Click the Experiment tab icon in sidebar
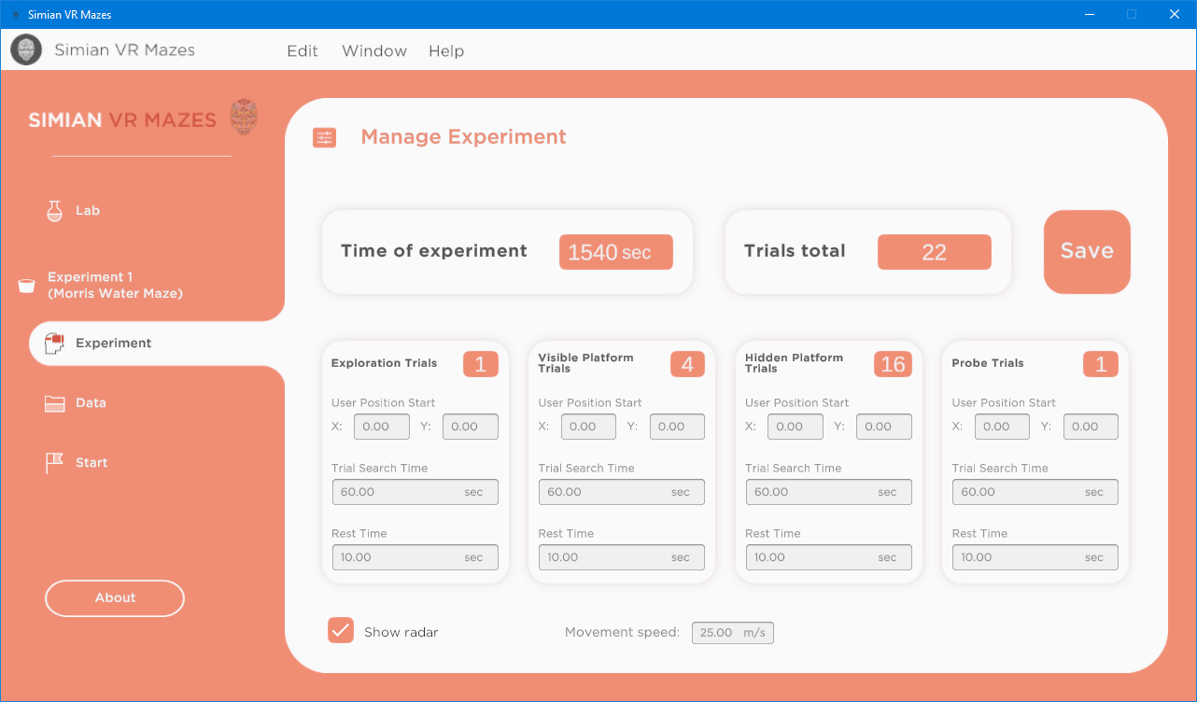The image size is (1197, 702). tap(54, 344)
